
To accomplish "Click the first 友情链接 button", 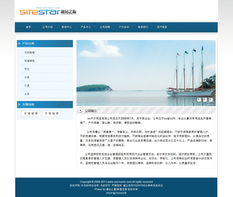I will pyautogui.click(x=31, y=113).
